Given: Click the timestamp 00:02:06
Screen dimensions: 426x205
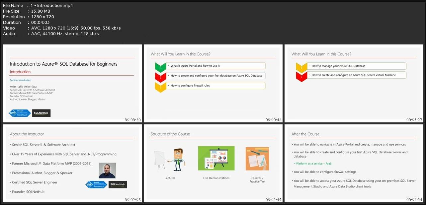Looking at the screenshot, I should 133,200.
